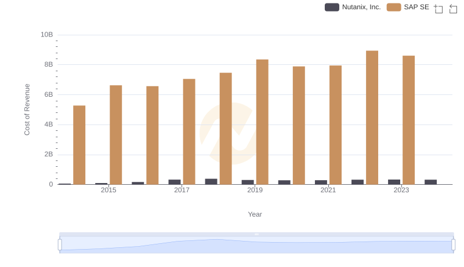The image size is (464, 267).
Task: Click the 6B y-axis label
Action: tap(49, 94)
